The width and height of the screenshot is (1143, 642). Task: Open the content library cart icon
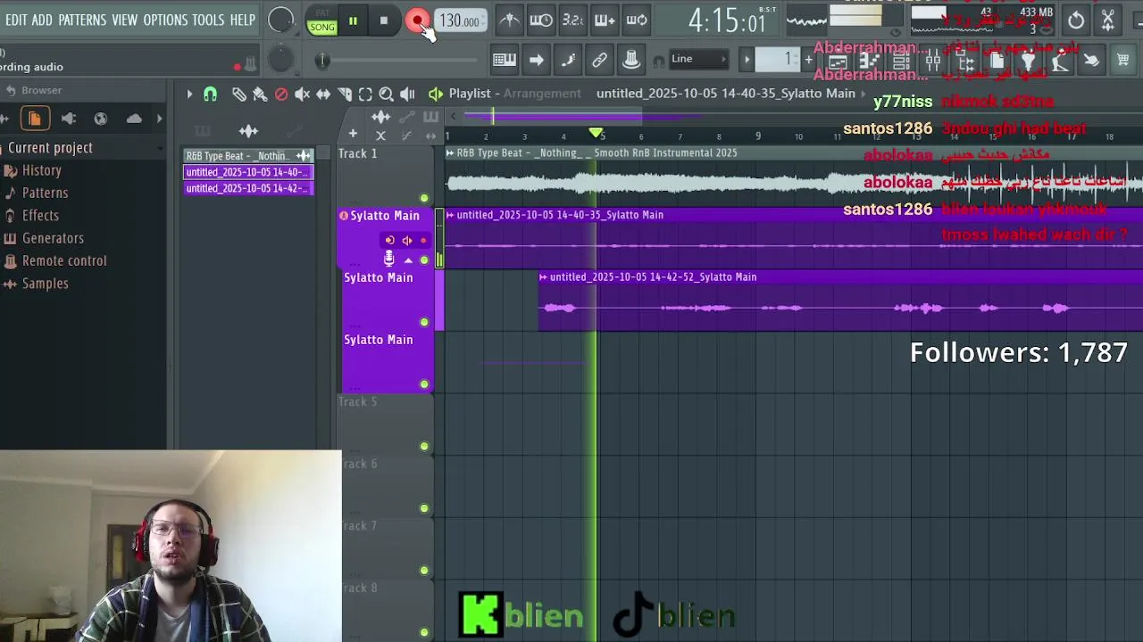1123,61
